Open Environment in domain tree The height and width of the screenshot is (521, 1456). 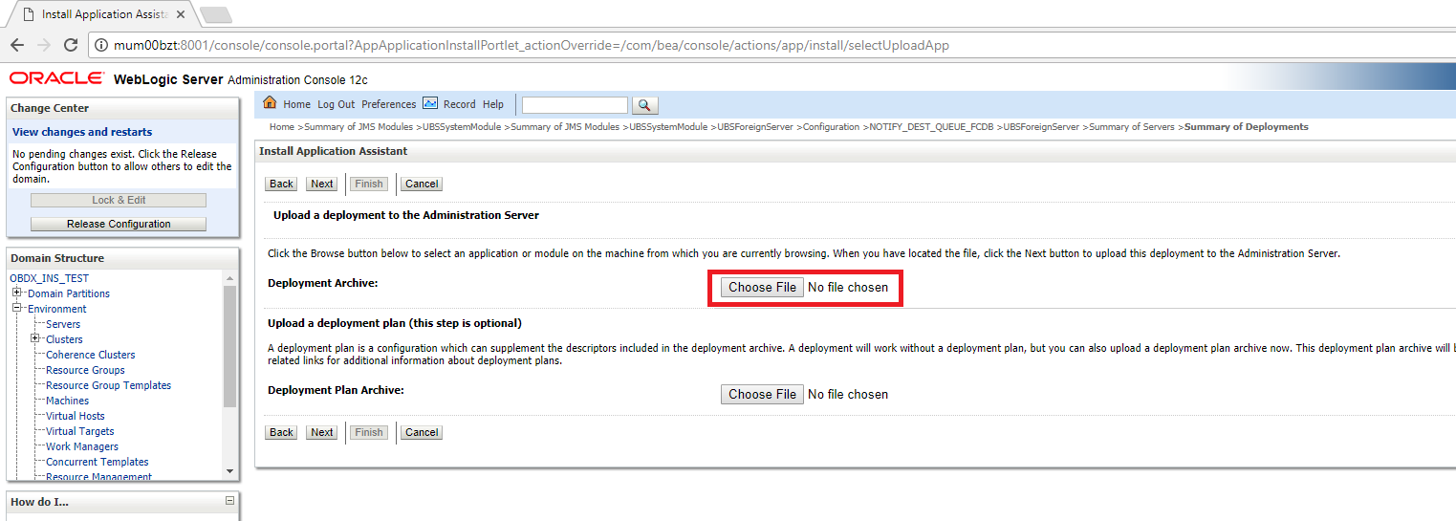(57, 309)
